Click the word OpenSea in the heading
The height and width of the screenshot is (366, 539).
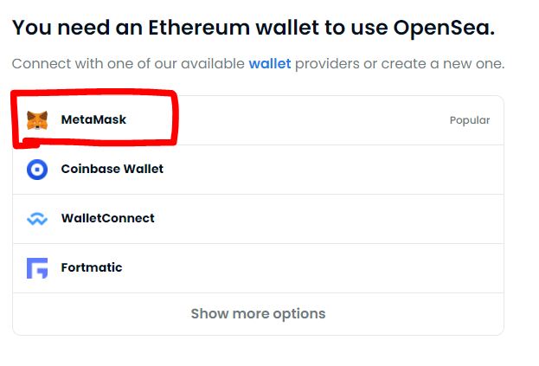tap(443, 27)
